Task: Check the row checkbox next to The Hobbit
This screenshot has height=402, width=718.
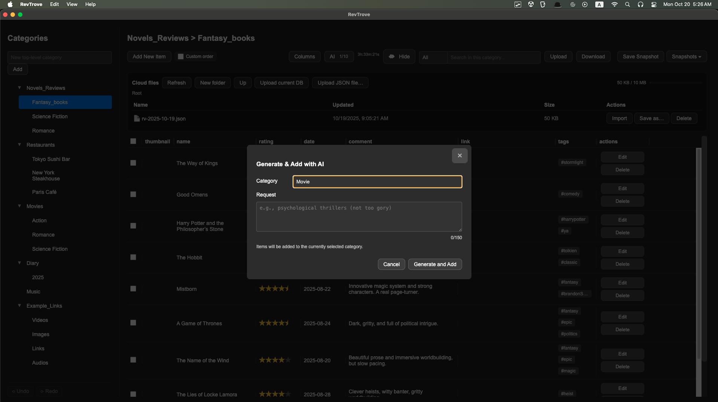Action: tap(133, 257)
